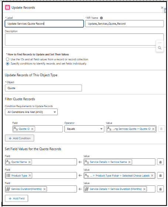Select 'Specify conditions to identify records' option

pos(8,64)
